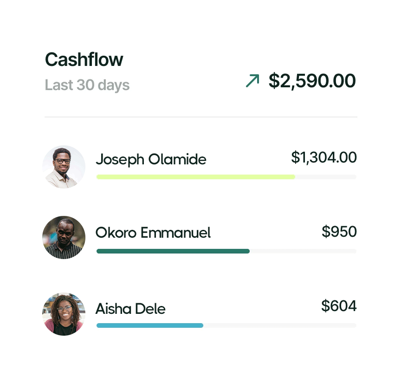Open Joseph Olamide's profile photo

click(x=64, y=167)
